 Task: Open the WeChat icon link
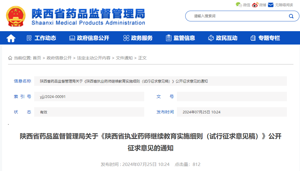(x=239, y=5)
